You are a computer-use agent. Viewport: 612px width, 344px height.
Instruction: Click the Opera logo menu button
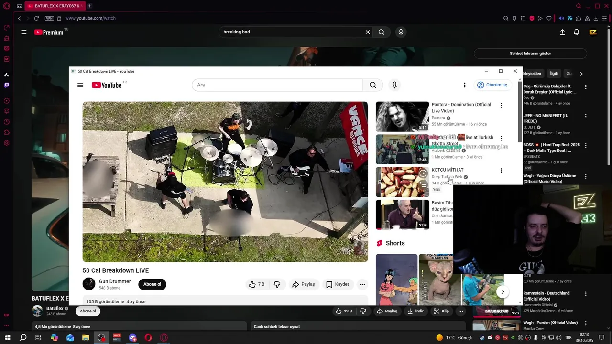(7, 6)
